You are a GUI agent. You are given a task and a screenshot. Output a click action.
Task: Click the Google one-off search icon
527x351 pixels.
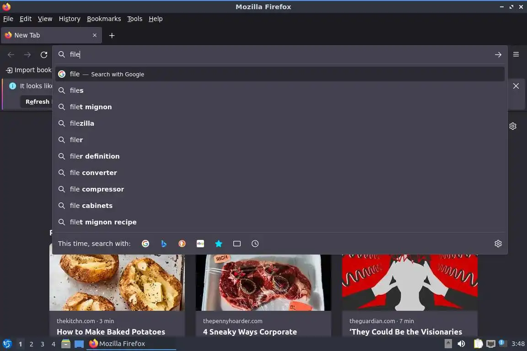click(x=145, y=244)
